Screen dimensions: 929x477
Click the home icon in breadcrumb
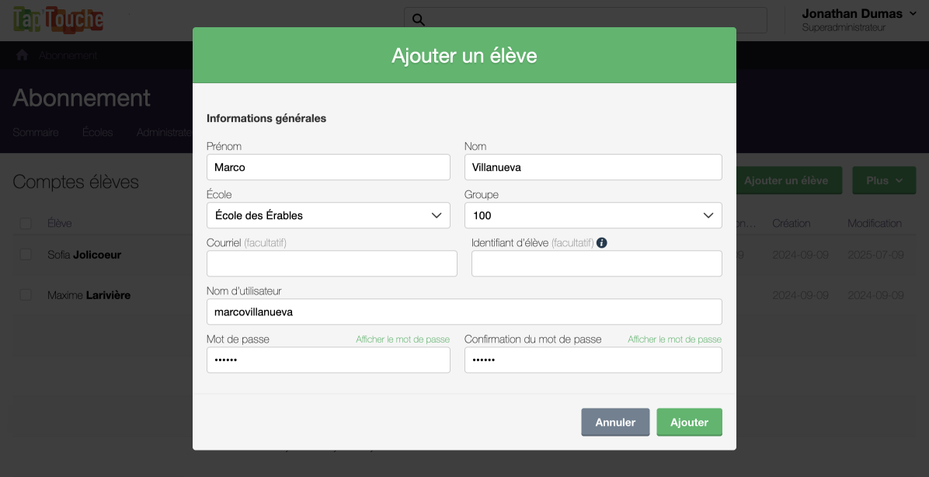[23, 55]
